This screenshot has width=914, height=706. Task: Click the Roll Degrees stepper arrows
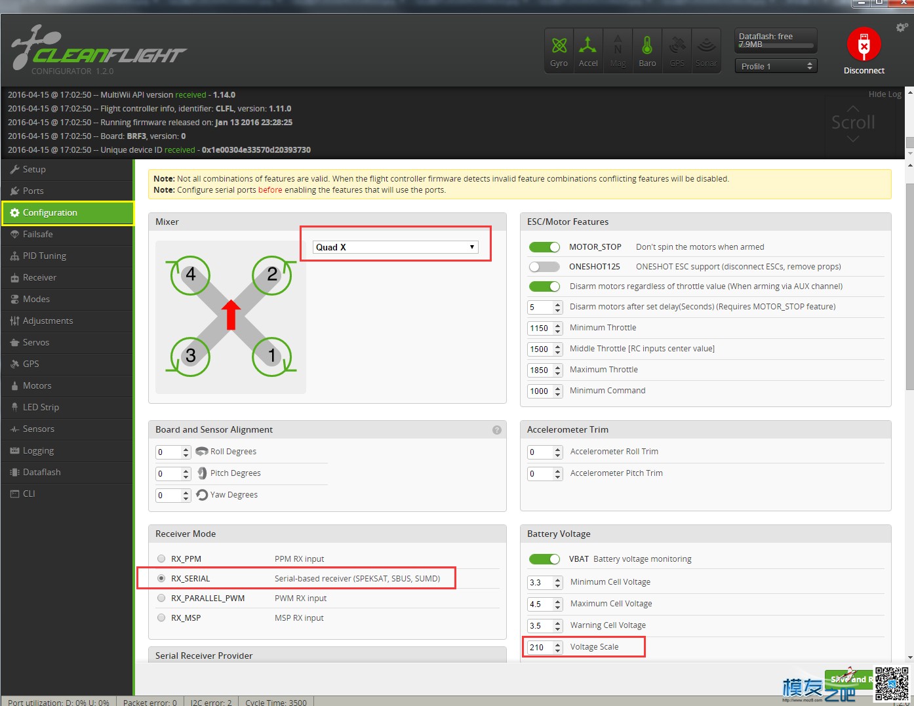[x=186, y=452]
